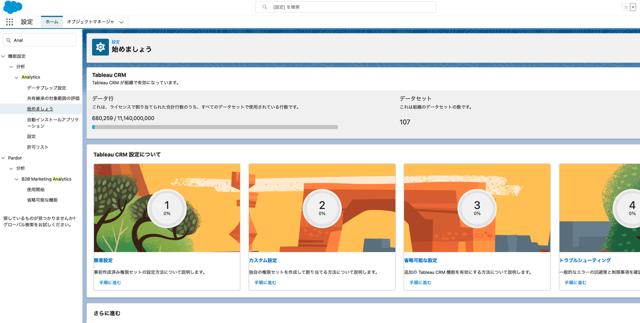Click the 簡易設定 card illustration
640x323 pixels.
point(167,208)
